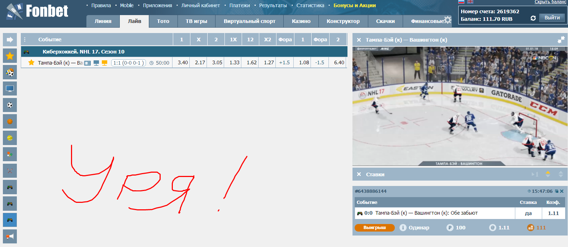This screenshot has width=568, height=247.
Task: Click the orange monitor icon in event row
Action: [105, 63]
